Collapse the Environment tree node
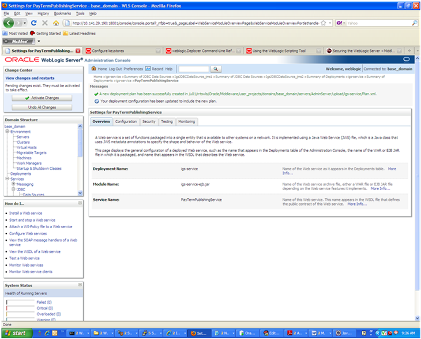Viewport: 421px width, 339px height. [x=7, y=132]
